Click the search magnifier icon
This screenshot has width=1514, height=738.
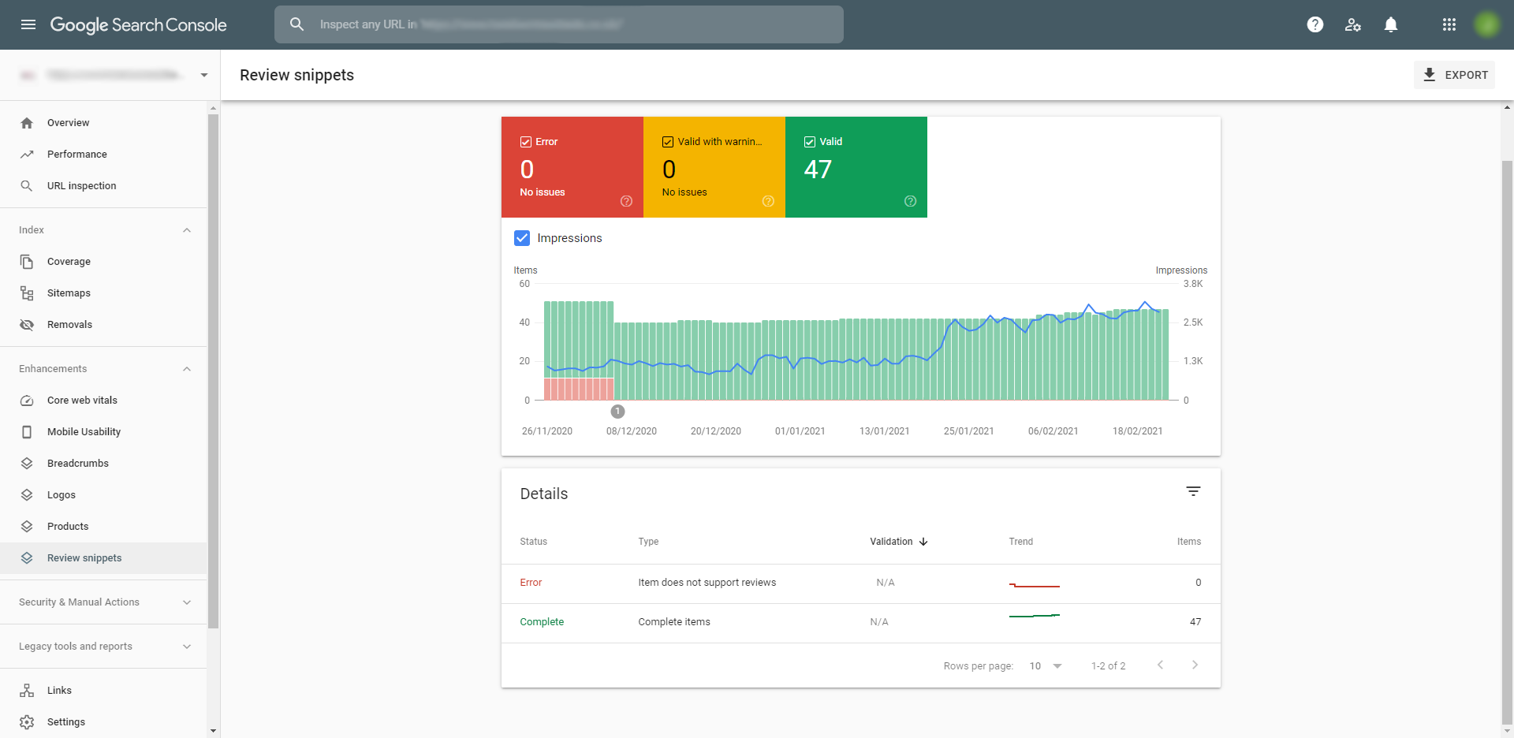[x=296, y=24]
